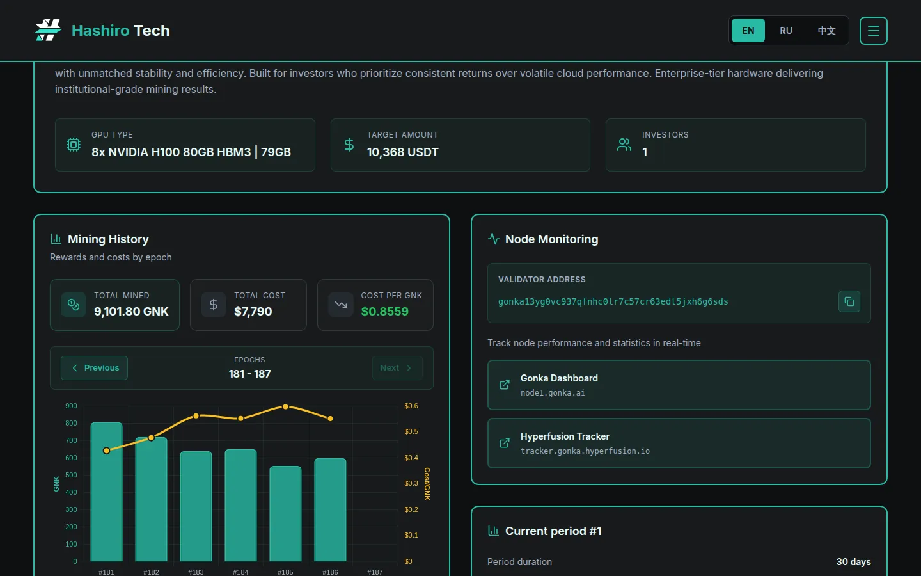The image size is (921, 576).
Task: Click the 9,101.80 GNK total mined value
Action: (131, 312)
